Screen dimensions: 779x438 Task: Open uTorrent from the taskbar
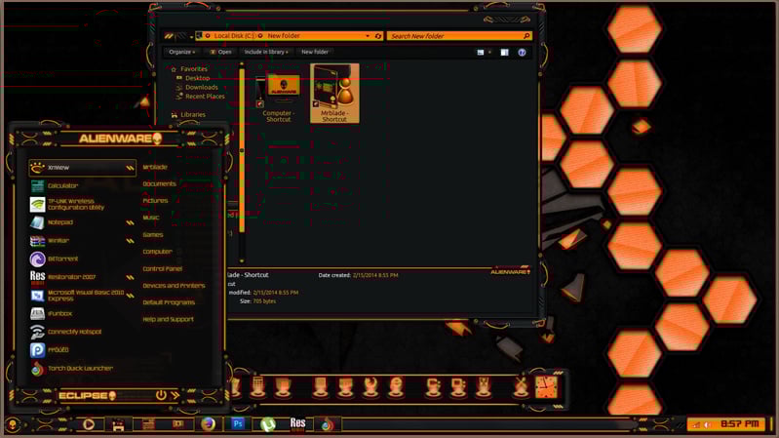pos(268,424)
